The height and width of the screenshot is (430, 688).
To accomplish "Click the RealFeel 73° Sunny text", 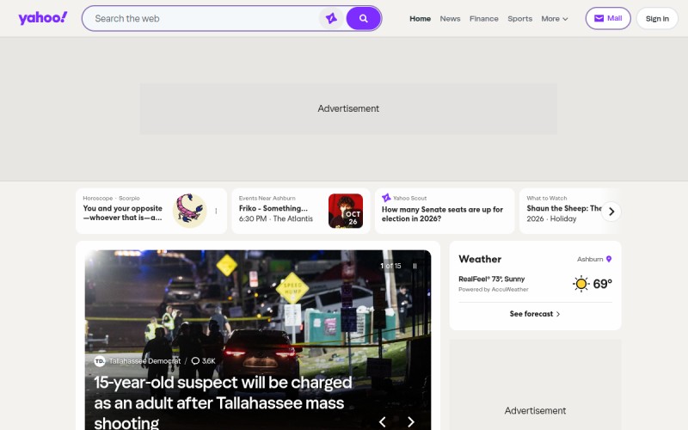I will [491, 279].
